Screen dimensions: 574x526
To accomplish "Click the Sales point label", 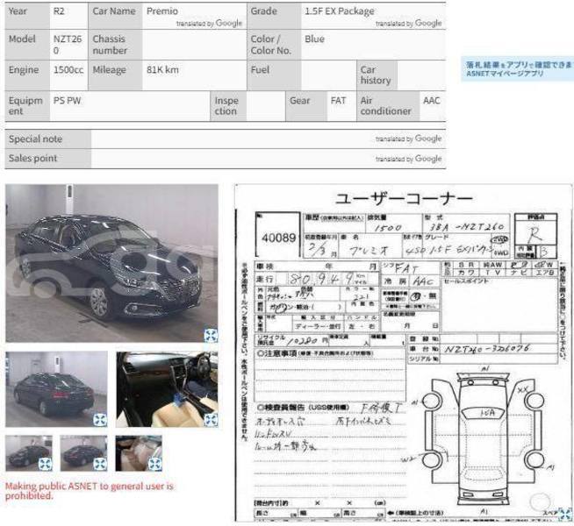I will point(33,159).
